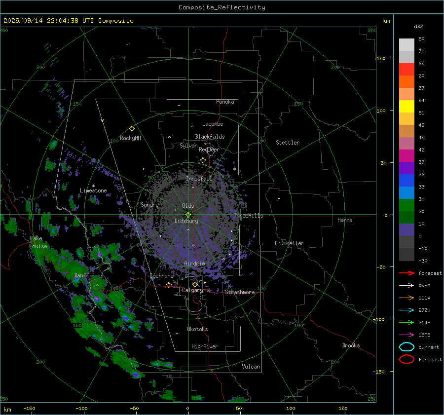Click the Vulcan label

pyautogui.click(x=251, y=367)
